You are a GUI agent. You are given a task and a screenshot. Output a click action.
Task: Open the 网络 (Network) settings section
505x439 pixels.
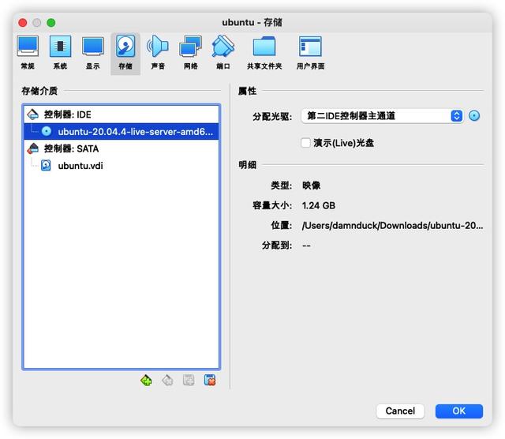pos(191,54)
